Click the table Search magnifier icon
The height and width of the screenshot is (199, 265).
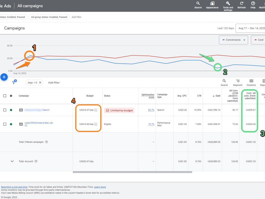pyautogui.click(x=224, y=83)
